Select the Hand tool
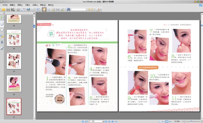Viewport: 203px width, 123px height. pyautogui.click(x=44, y=9)
